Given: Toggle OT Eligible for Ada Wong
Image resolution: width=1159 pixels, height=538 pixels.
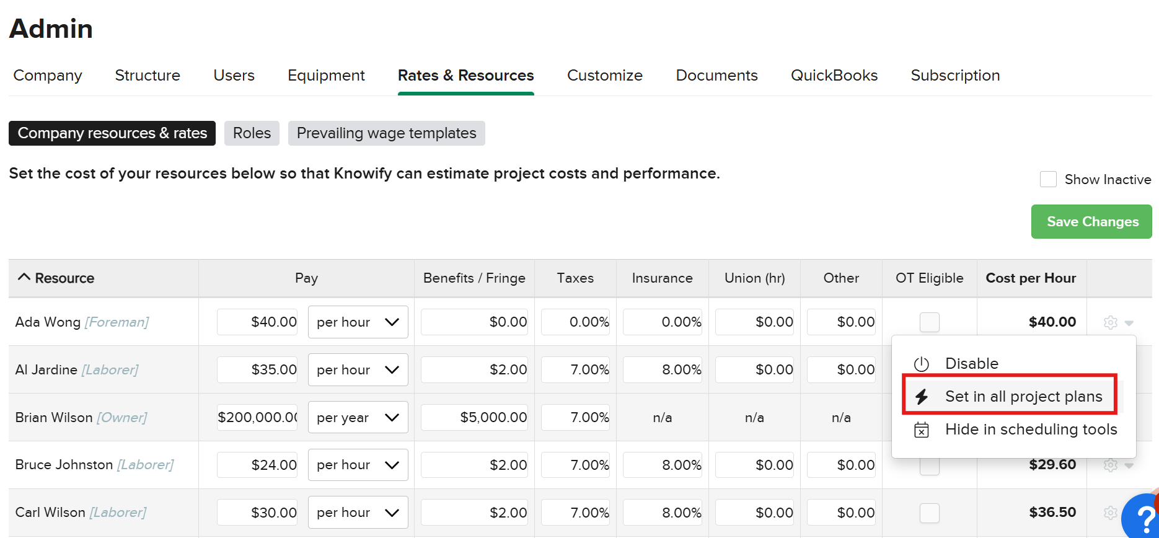Looking at the screenshot, I should coord(929,322).
